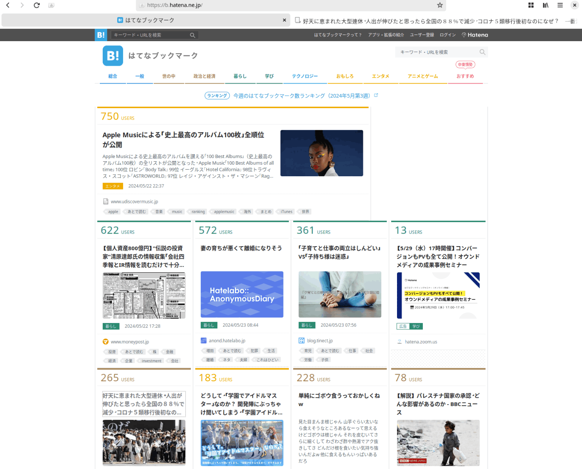Open the BBC News Japan child photo thumbnail
Viewport: 582px width, 469px height.
coord(438,443)
